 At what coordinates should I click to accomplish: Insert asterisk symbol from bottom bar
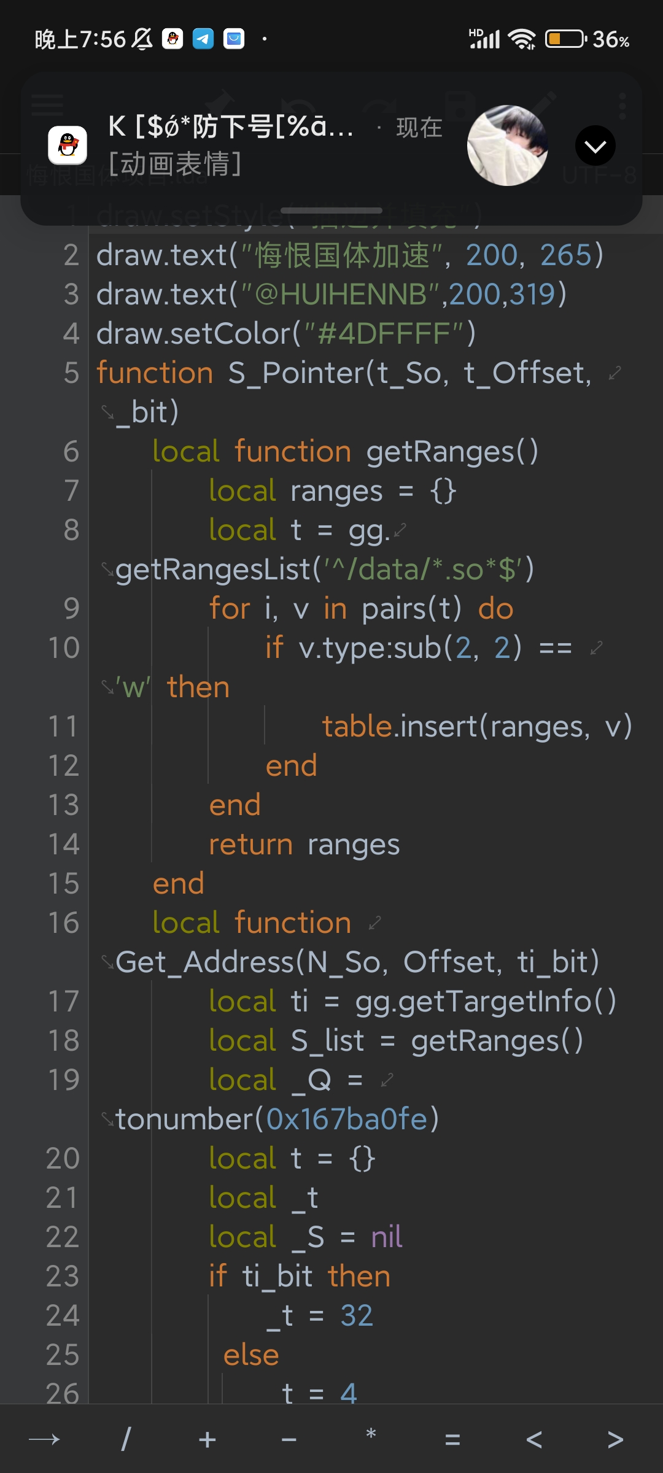point(371,1435)
